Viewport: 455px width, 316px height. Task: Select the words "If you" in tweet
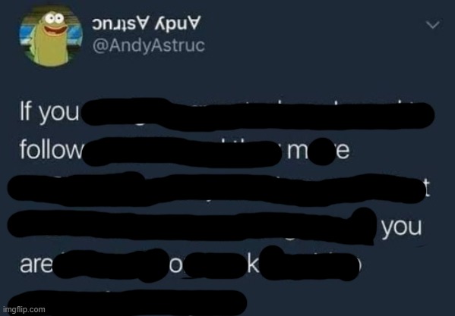tap(49, 113)
